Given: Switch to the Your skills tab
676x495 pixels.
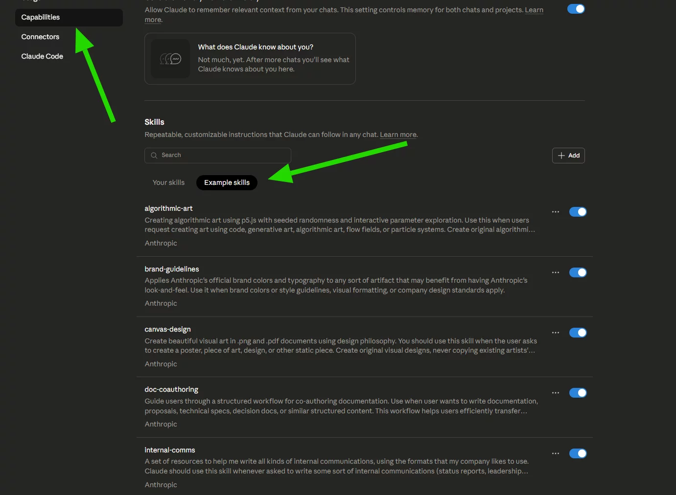Looking at the screenshot, I should [x=168, y=182].
